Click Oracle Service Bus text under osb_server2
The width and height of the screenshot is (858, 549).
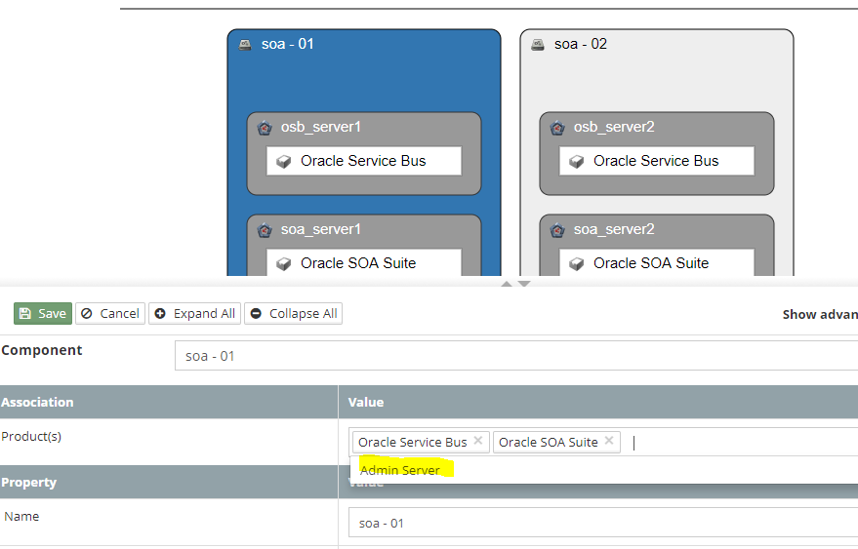(656, 161)
